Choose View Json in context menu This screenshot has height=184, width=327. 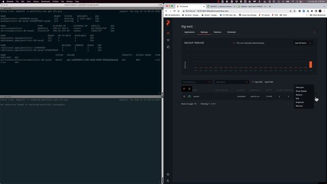pos(300,87)
